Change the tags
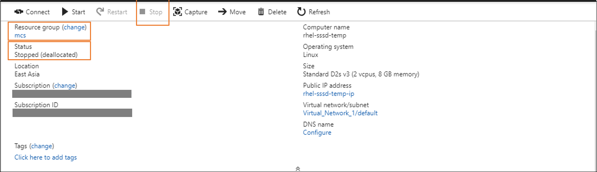Viewport: 597px width, 172px height. (x=42, y=146)
